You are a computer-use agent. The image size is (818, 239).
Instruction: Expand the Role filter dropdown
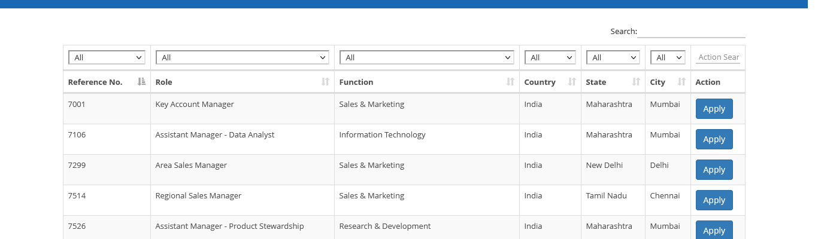pyautogui.click(x=242, y=57)
